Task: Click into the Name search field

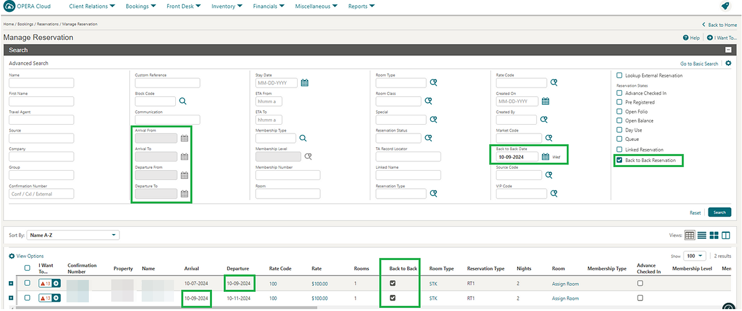Action: coord(42,83)
